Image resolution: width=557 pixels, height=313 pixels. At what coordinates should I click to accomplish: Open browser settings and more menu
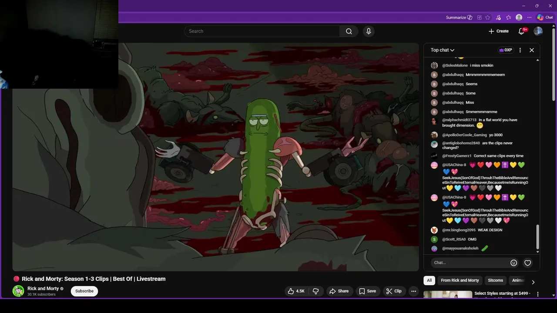pyautogui.click(x=529, y=17)
